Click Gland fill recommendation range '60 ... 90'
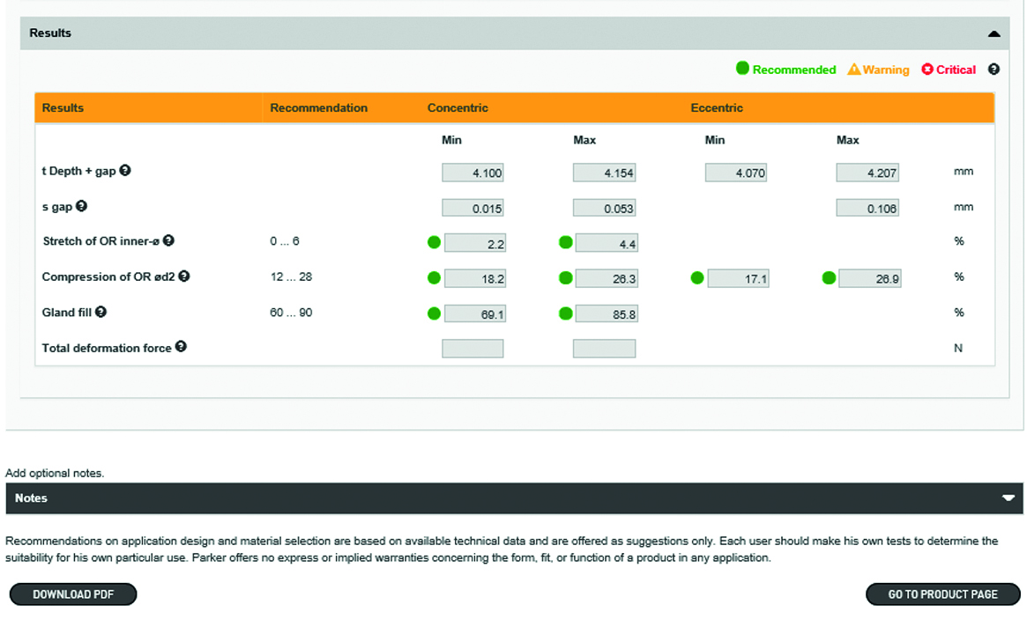Screen dimensions: 1027x634 [292, 312]
